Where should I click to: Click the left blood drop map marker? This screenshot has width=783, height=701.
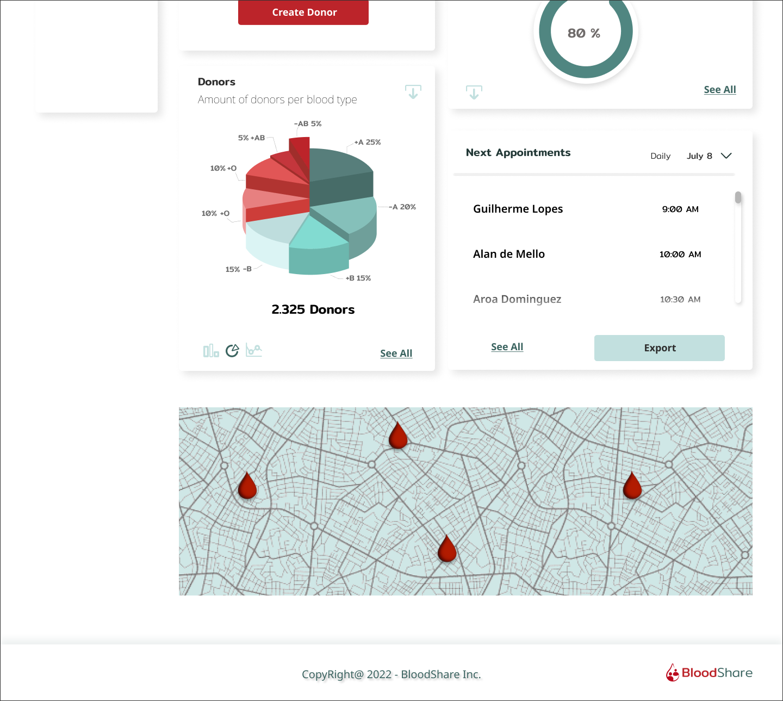coord(247,485)
